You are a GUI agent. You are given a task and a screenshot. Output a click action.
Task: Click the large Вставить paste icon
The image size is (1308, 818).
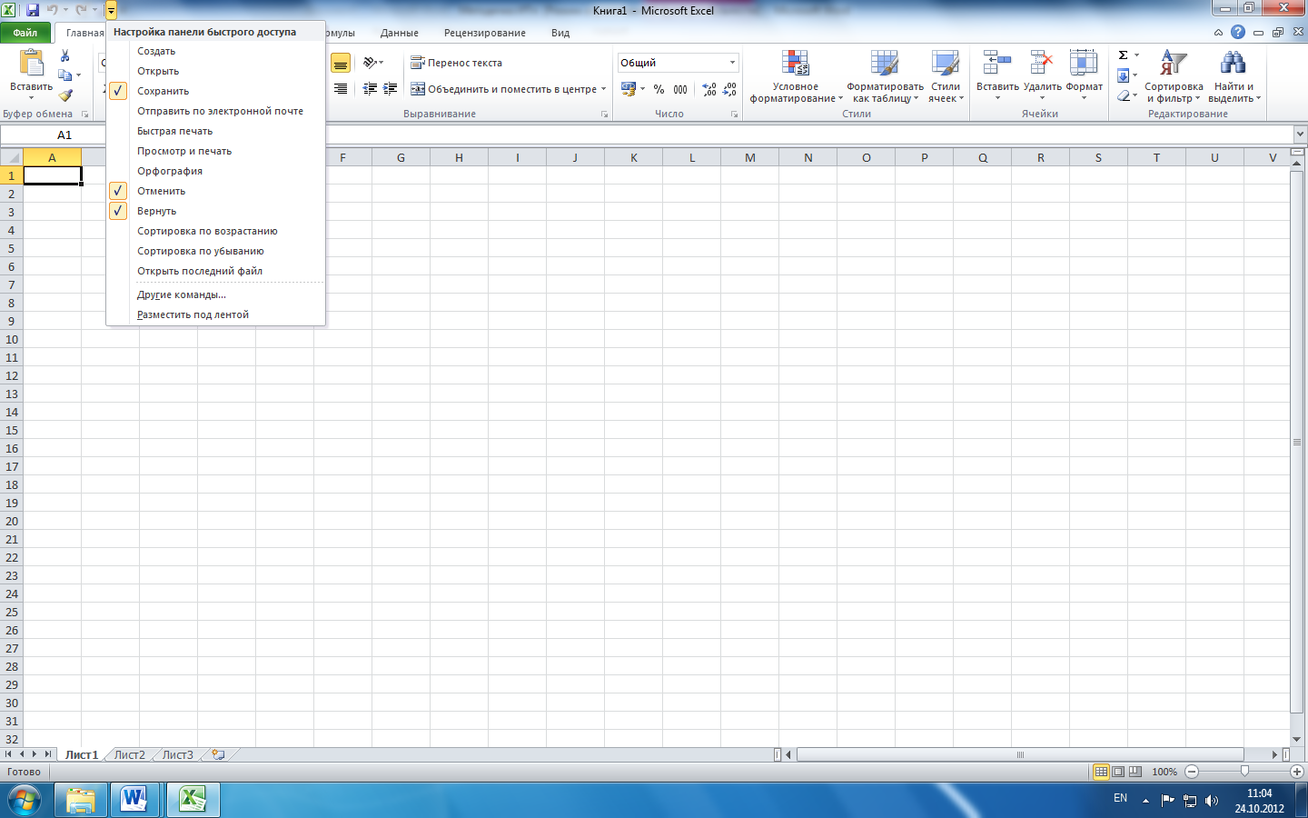(x=32, y=63)
